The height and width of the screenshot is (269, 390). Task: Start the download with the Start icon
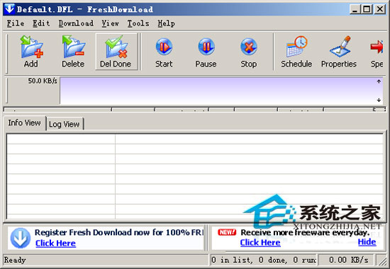(164, 47)
